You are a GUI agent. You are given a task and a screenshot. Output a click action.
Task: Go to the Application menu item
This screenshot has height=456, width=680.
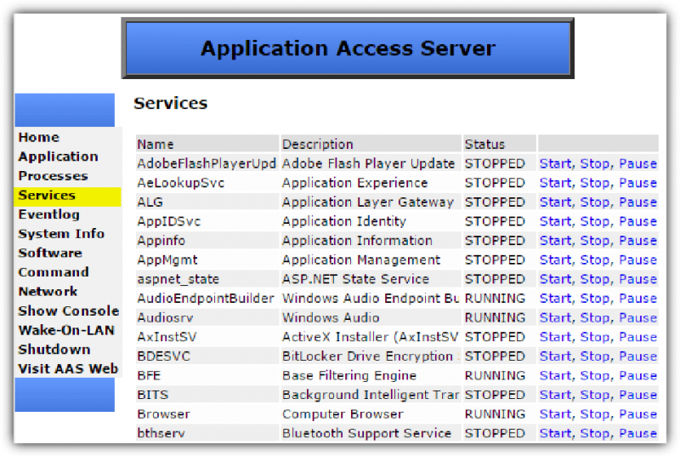(58, 157)
